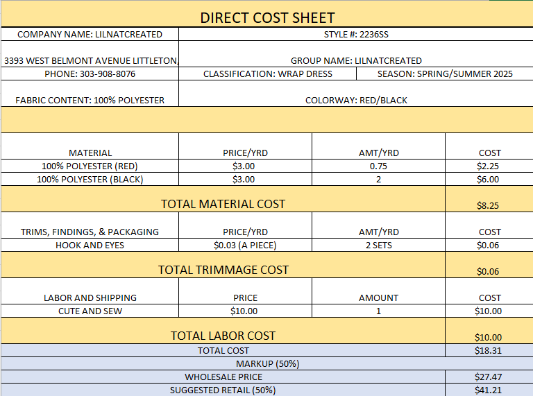Click the PRICE header in the labor section
This screenshot has width=533, height=396.
245,291
